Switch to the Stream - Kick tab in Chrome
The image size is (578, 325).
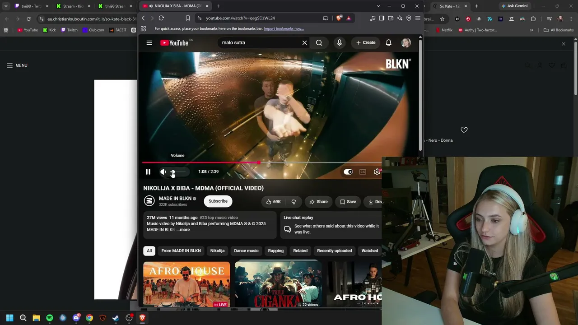(x=72, y=6)
